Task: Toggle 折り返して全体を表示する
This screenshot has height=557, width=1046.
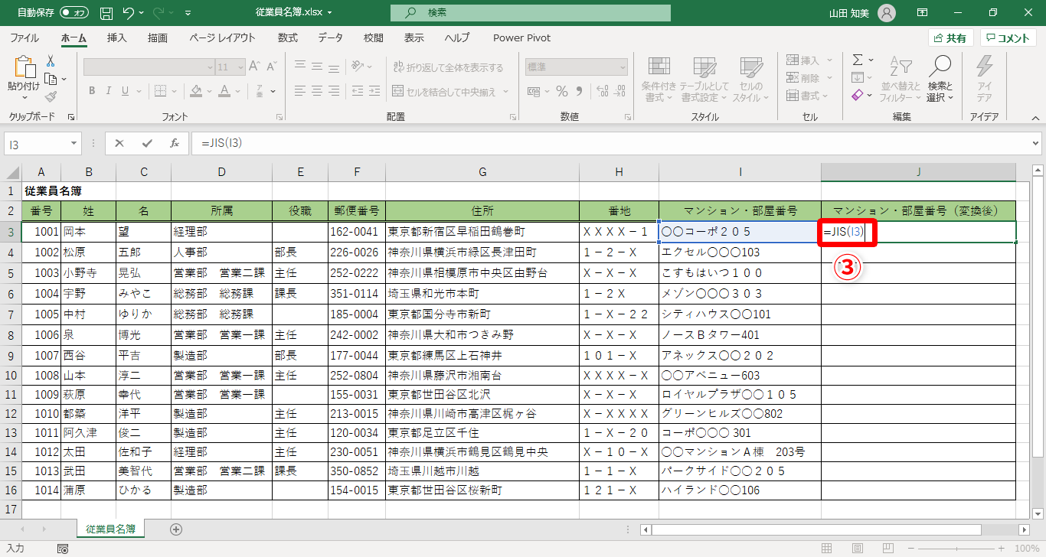Action: pos(447,67)
